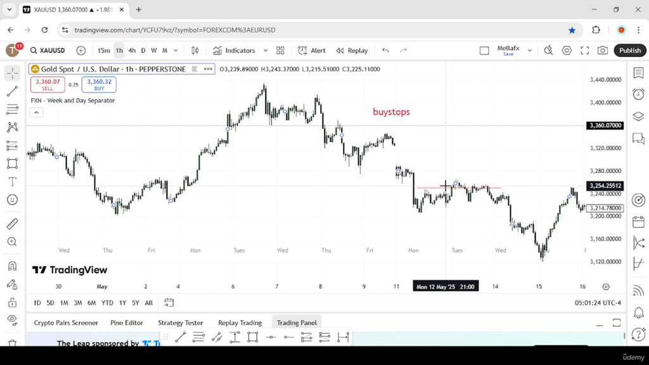The width and height of the screenshot is (649, 365).
Task: Toggle lock all drawings
Action: coord(13,302)
